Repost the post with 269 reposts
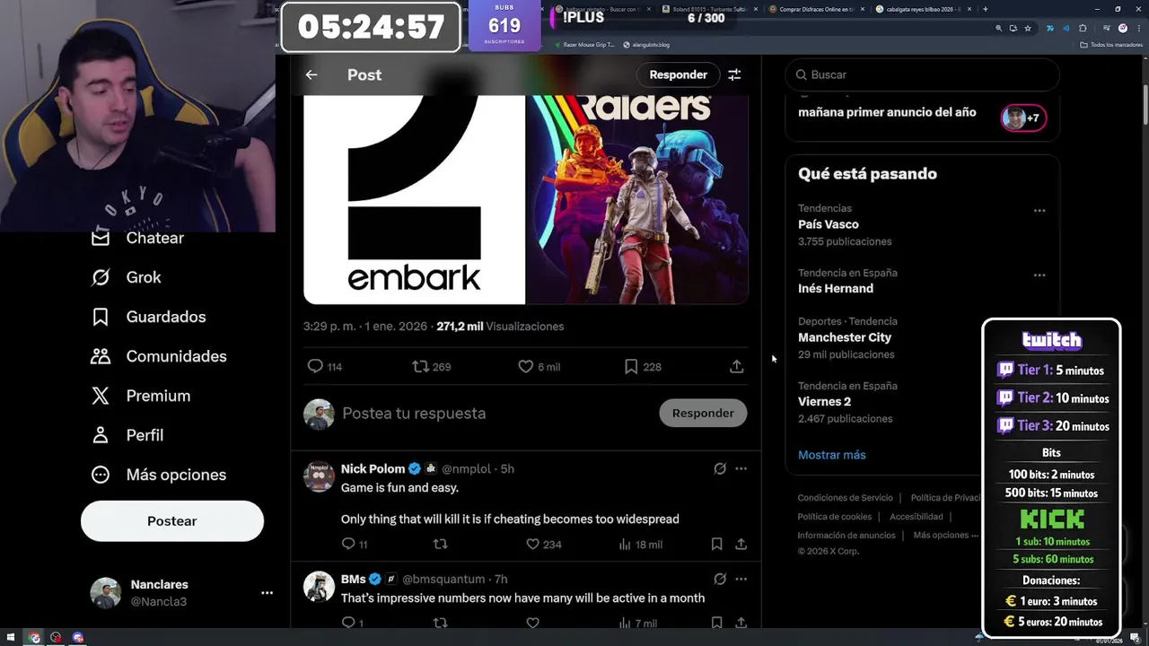This screenshot has height=646, width=1149. pyautogui.click(x=420, y=366)
